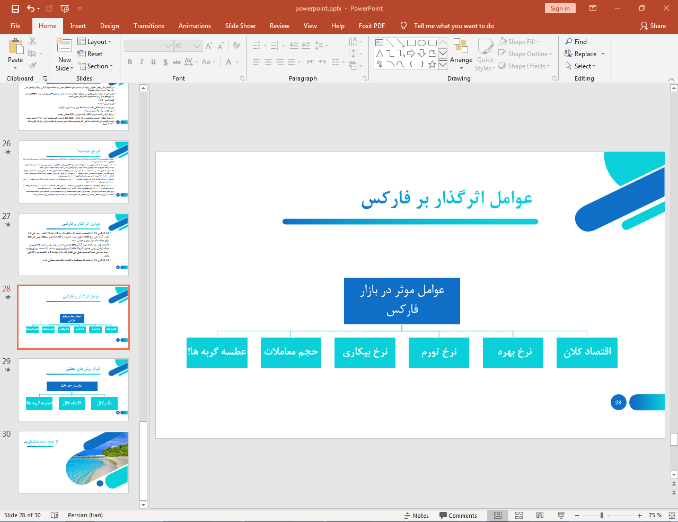
Task: Open the Foxit PDF tab
Action: [x=372, y=26]
